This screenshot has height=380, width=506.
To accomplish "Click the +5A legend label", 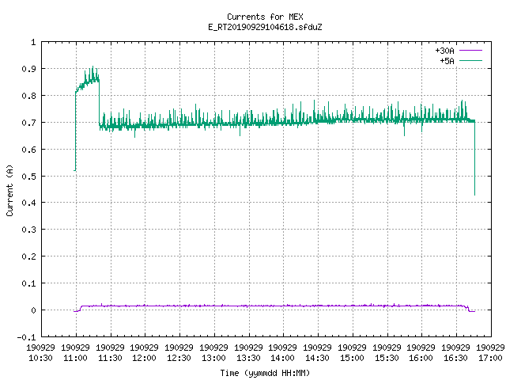I will point(447,61).
